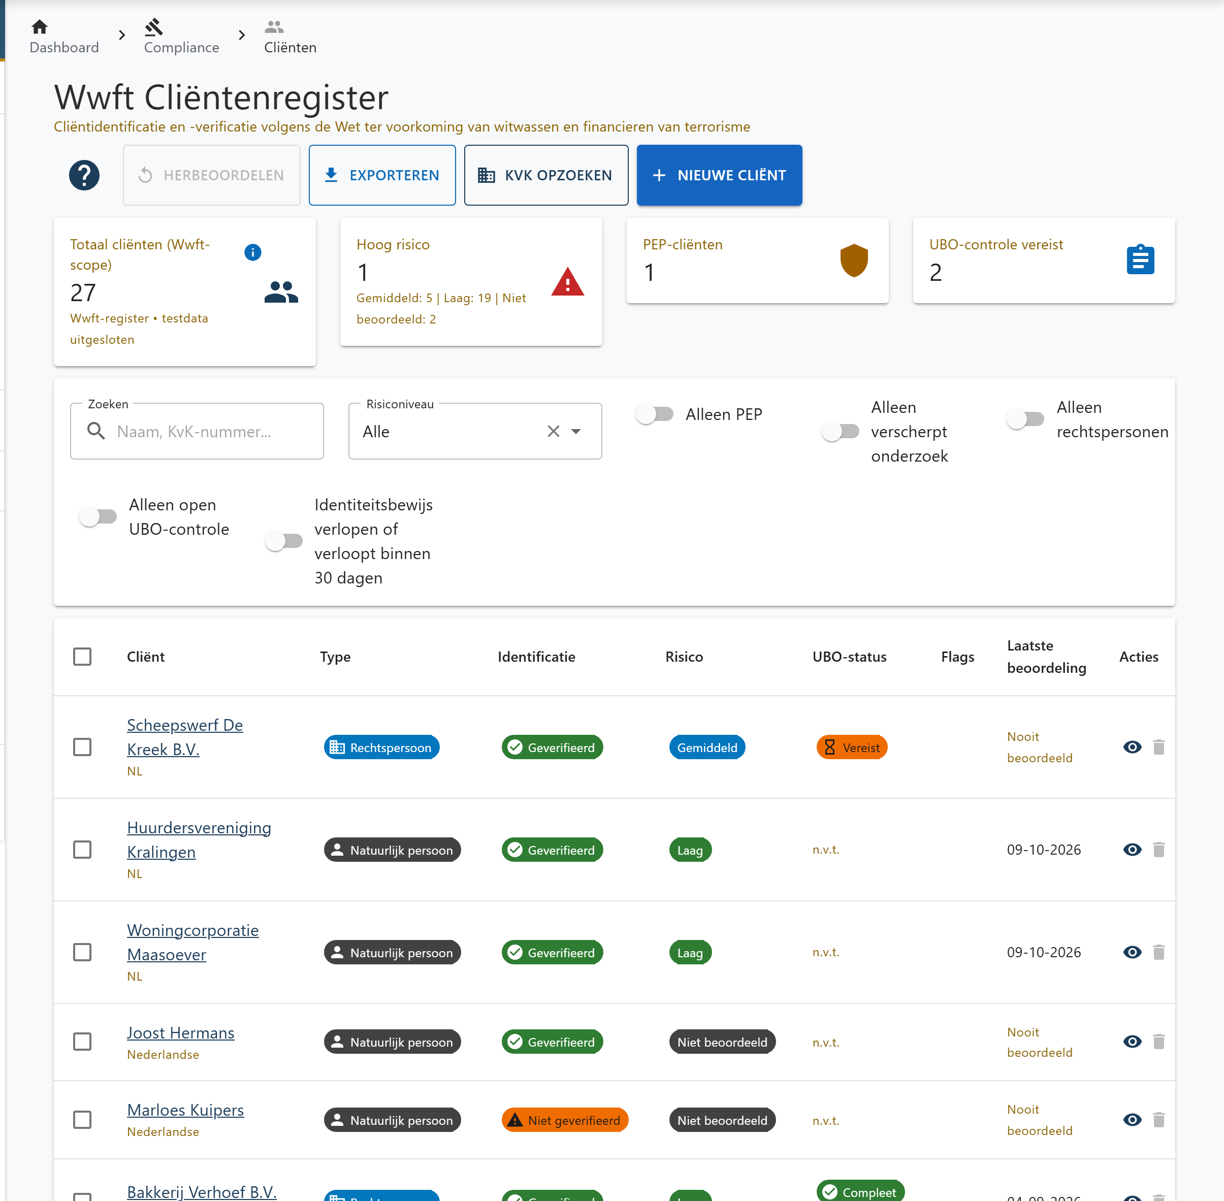Screen dimensions: 1224x1201
Task: Click the red warning triangle on Hoog risico card
Action: click(x=567, y=282)
